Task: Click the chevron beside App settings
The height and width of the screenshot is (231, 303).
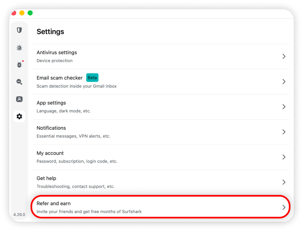Action: [x=284, y=107]
